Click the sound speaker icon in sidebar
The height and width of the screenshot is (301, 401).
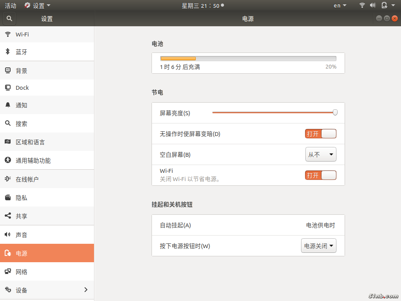pos(8,235)
